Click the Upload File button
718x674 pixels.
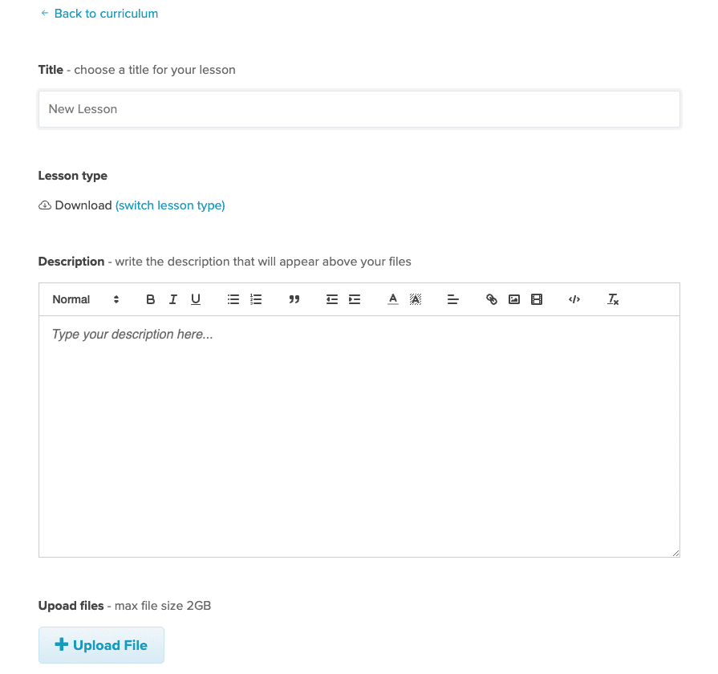101,645
